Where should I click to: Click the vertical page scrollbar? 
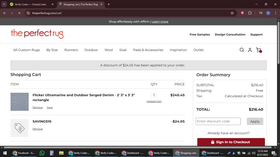(x=278, y=42)
